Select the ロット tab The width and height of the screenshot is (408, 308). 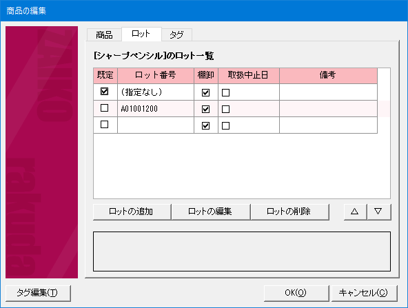[141, 34]
